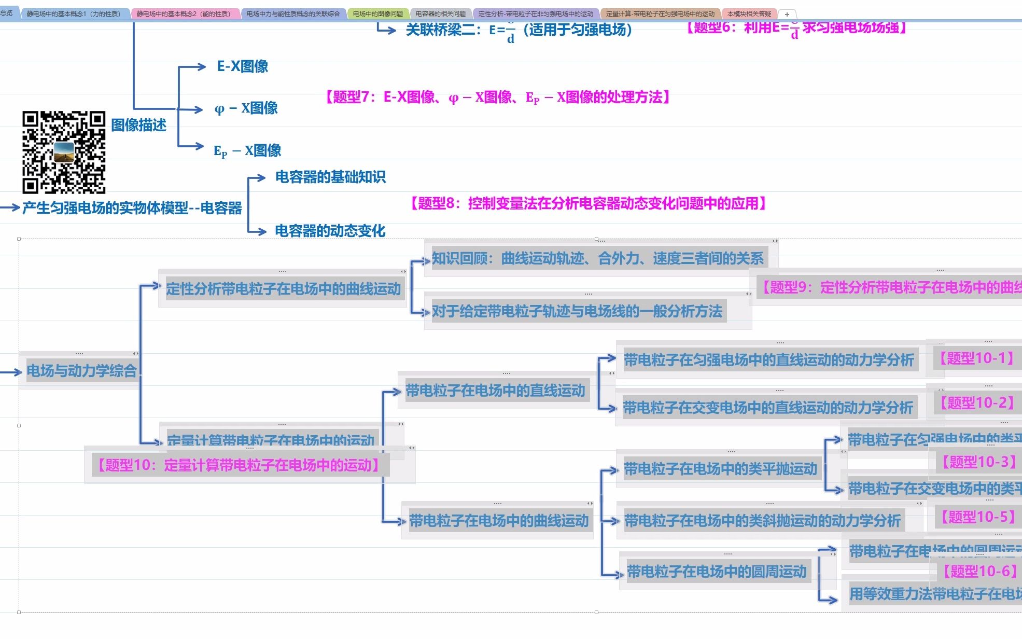
Task: Click the 图像描述 label
Action: (138, 125)
